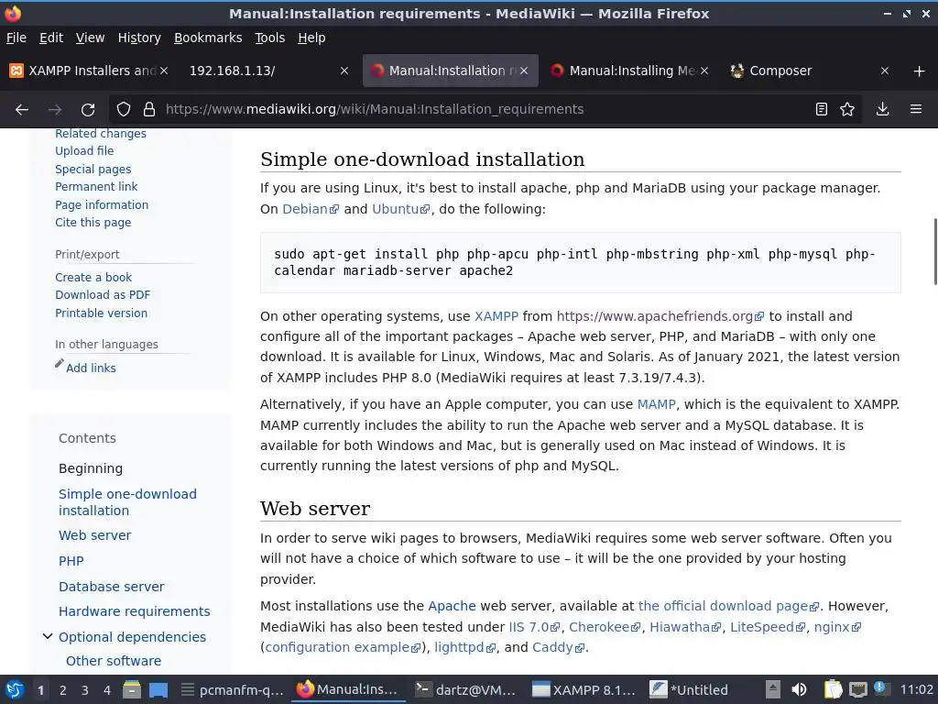Open the MAMP link
Image resolution: width=938 pixels, height=704 pixels.
[656, 404]
